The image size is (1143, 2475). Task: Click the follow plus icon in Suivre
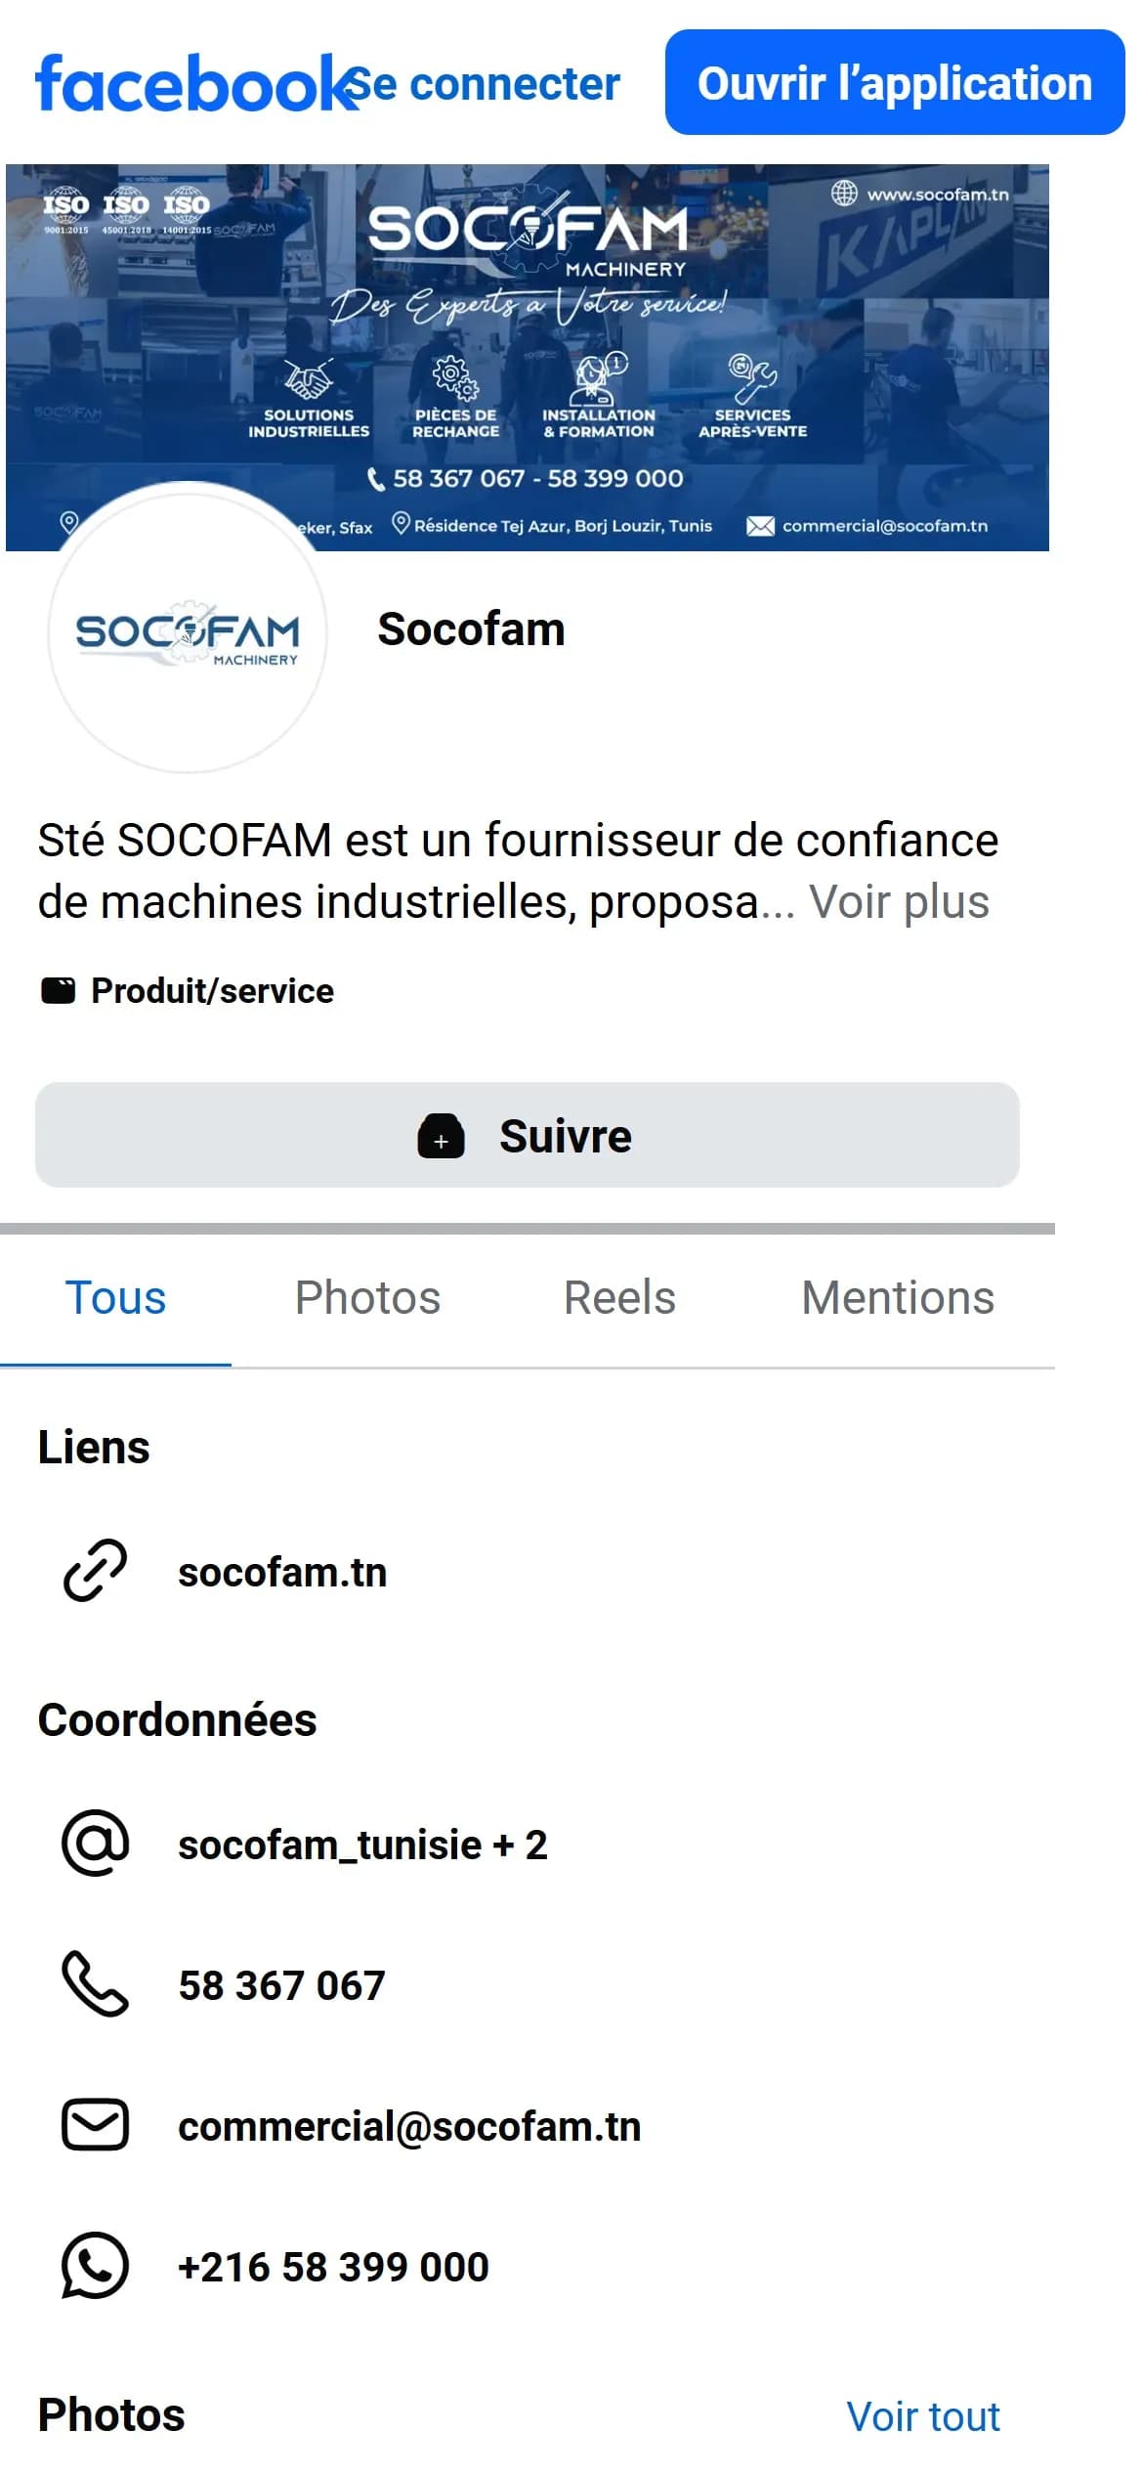click(x=441, y=1136)
